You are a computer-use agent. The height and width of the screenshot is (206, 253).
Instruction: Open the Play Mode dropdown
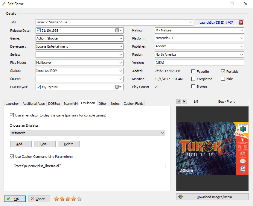(121, 63)
